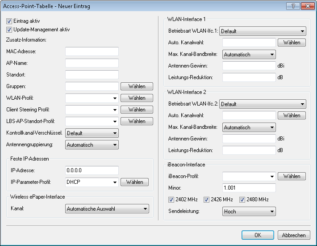The image size is (317, 246).
Task: Click the MAC-Adresse input field
Action: pyautogui.click(x=92, y=51)
